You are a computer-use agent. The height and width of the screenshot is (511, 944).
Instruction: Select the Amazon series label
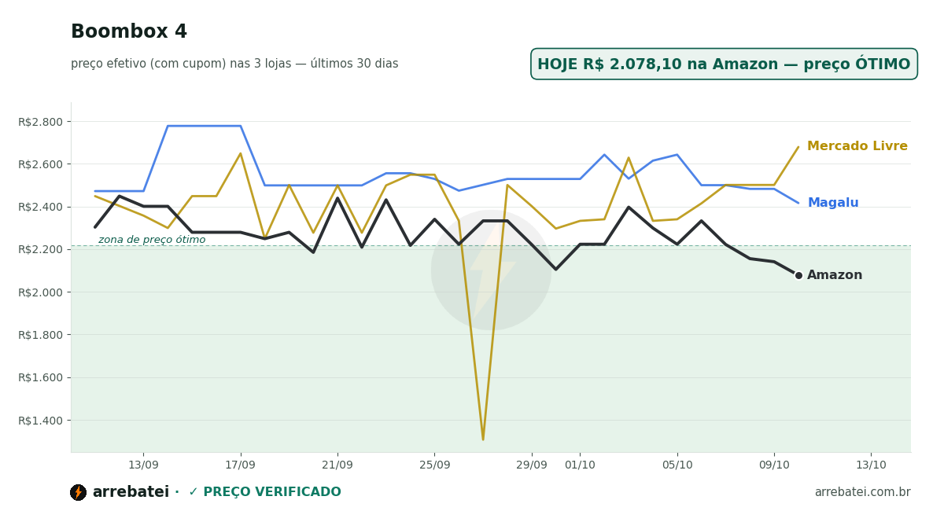coord(835,275)
